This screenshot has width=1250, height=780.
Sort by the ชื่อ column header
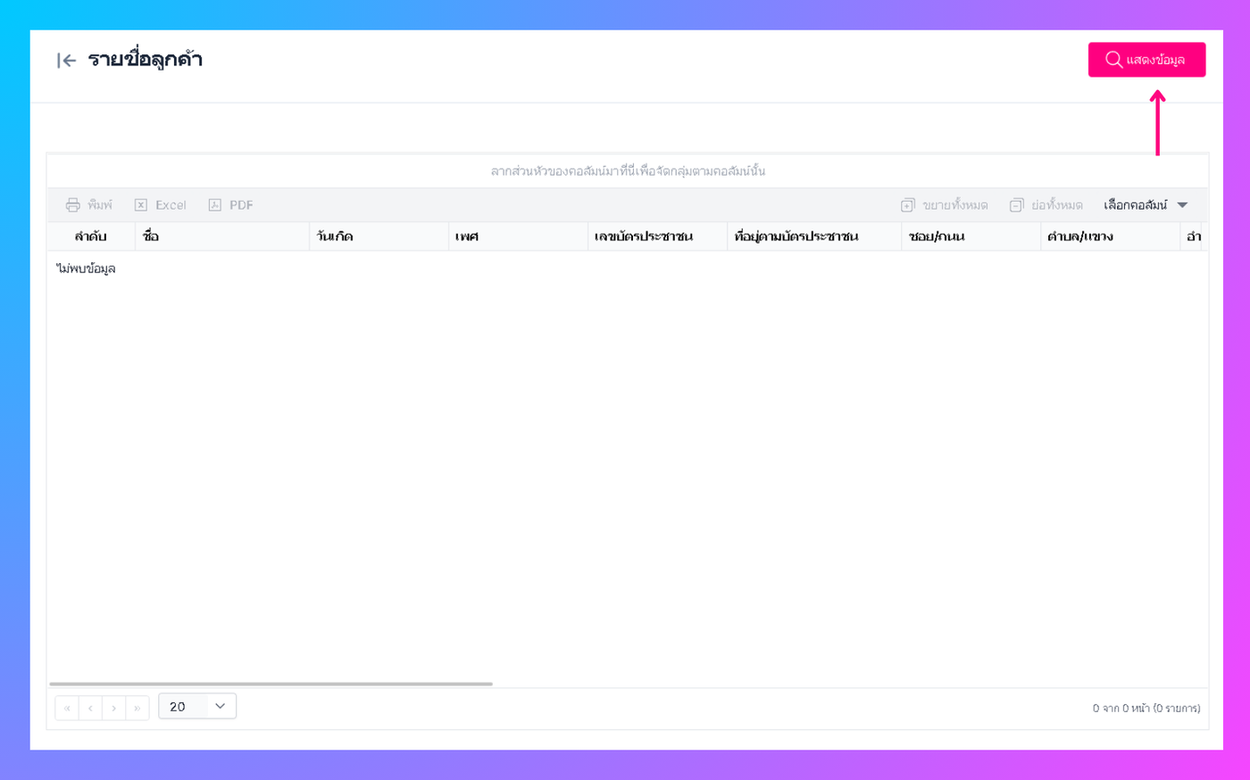tap(222, 236)
